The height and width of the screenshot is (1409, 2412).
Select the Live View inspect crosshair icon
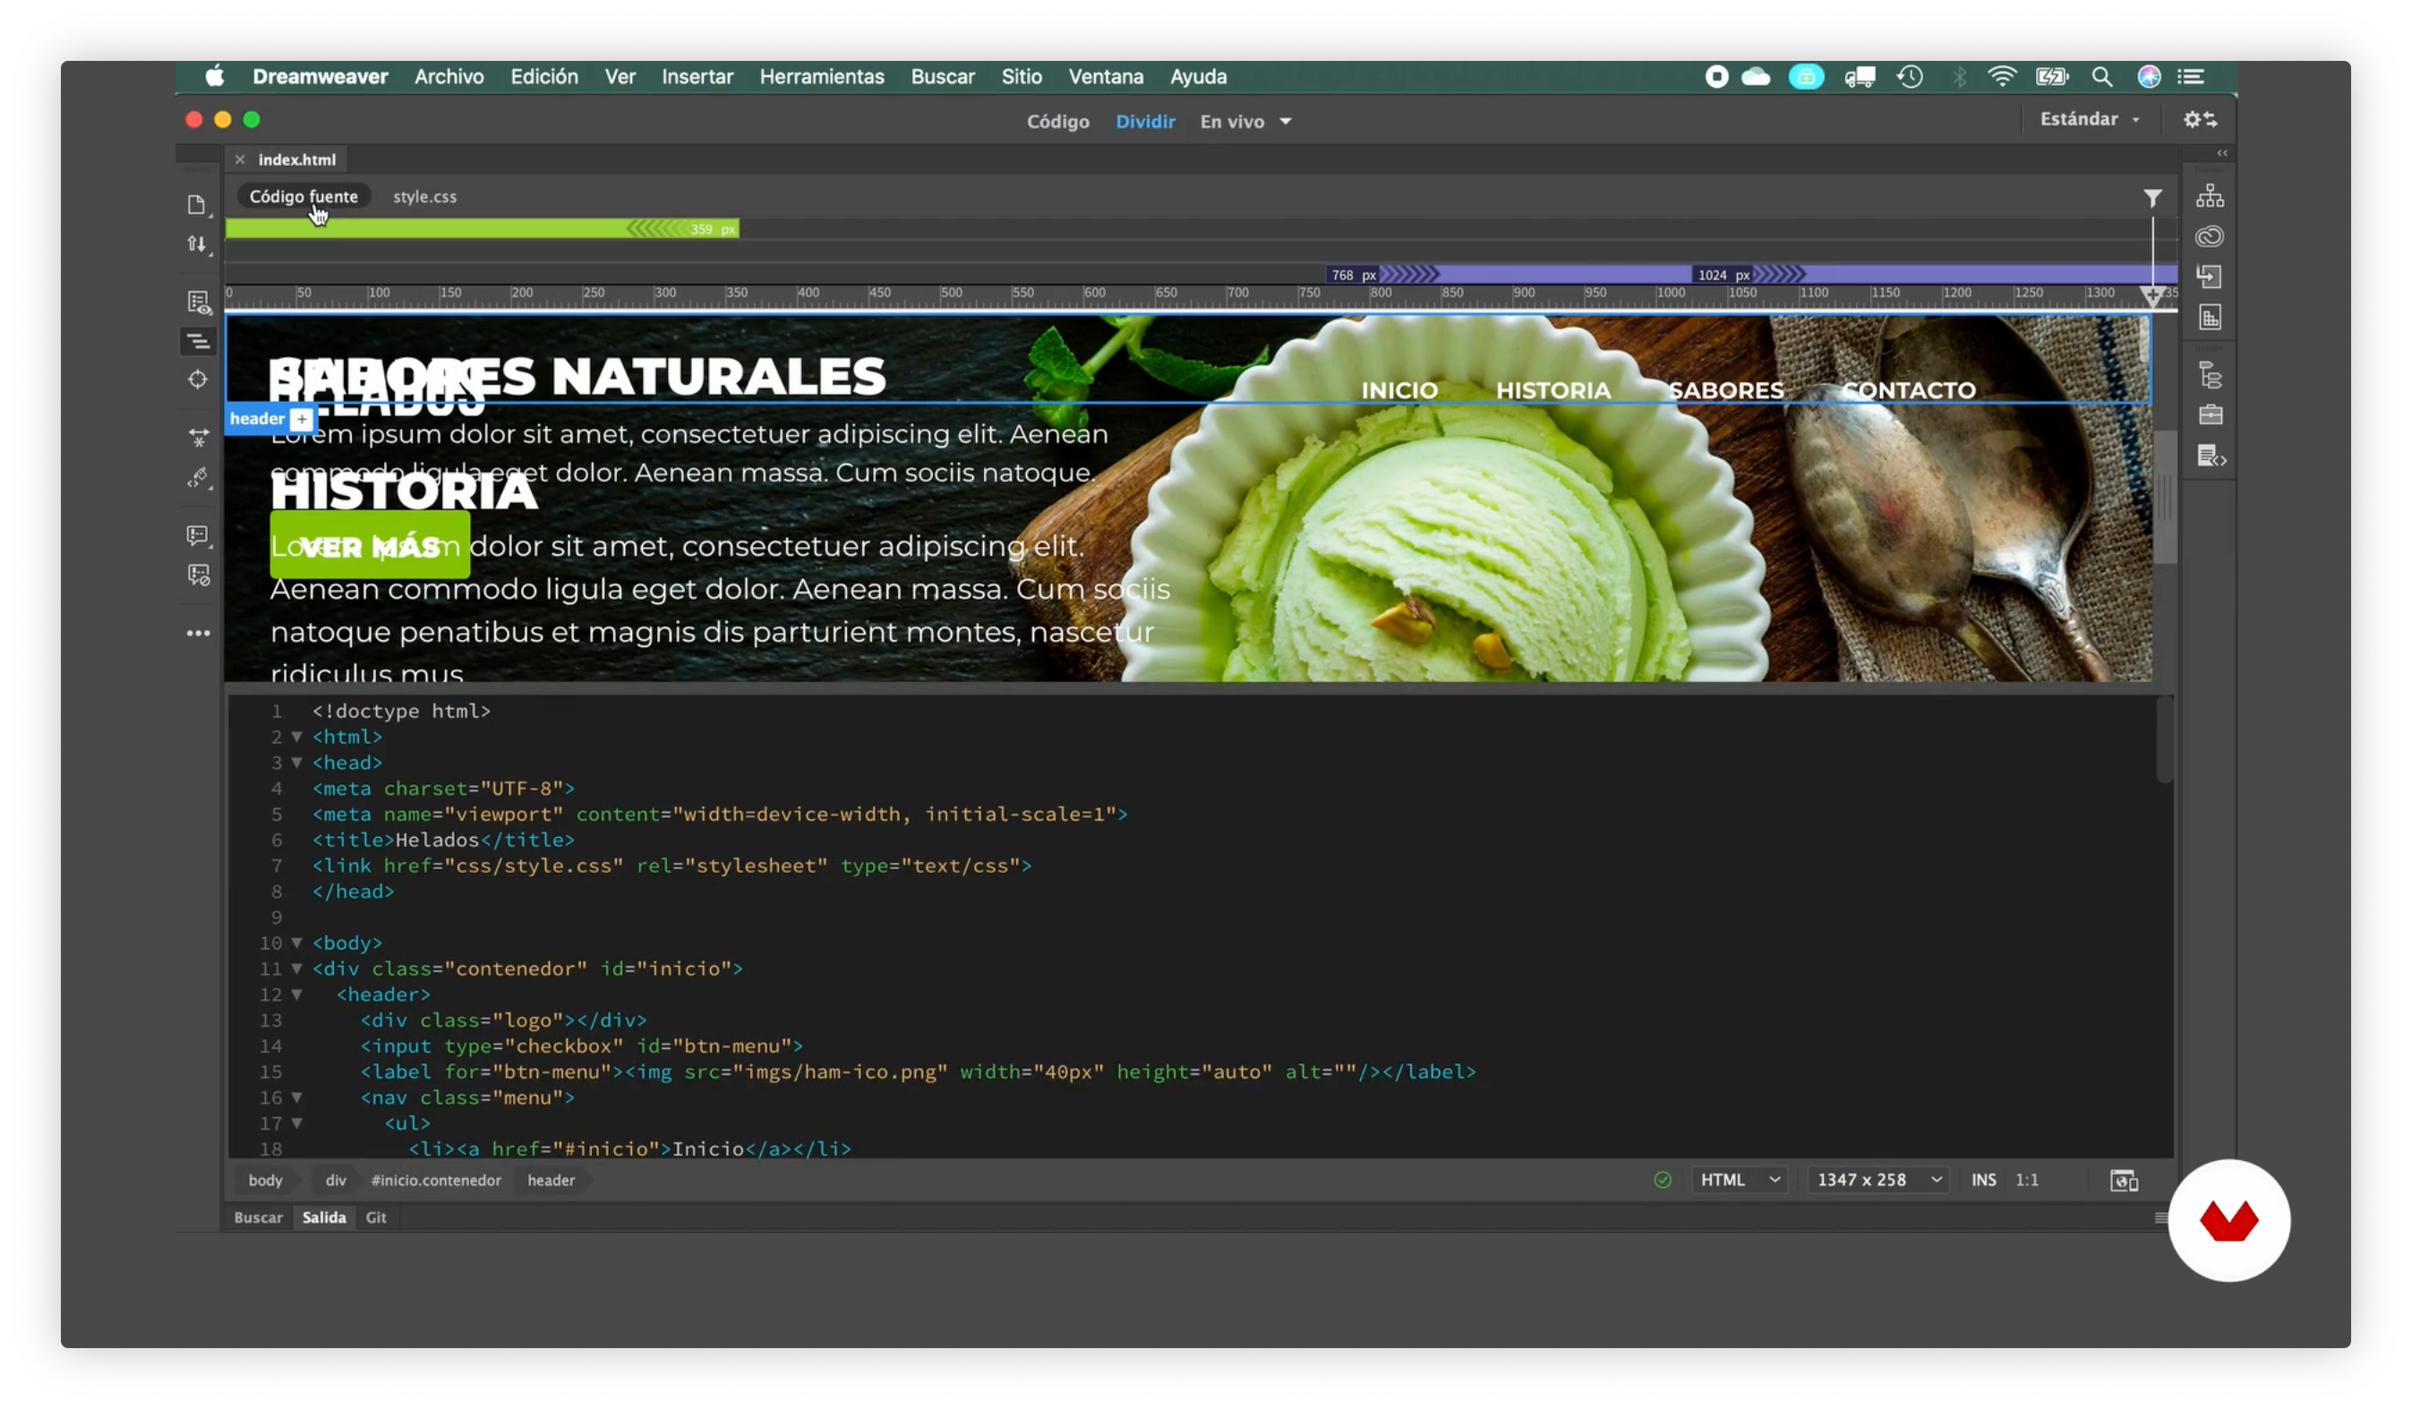click(x=197, y=379)
